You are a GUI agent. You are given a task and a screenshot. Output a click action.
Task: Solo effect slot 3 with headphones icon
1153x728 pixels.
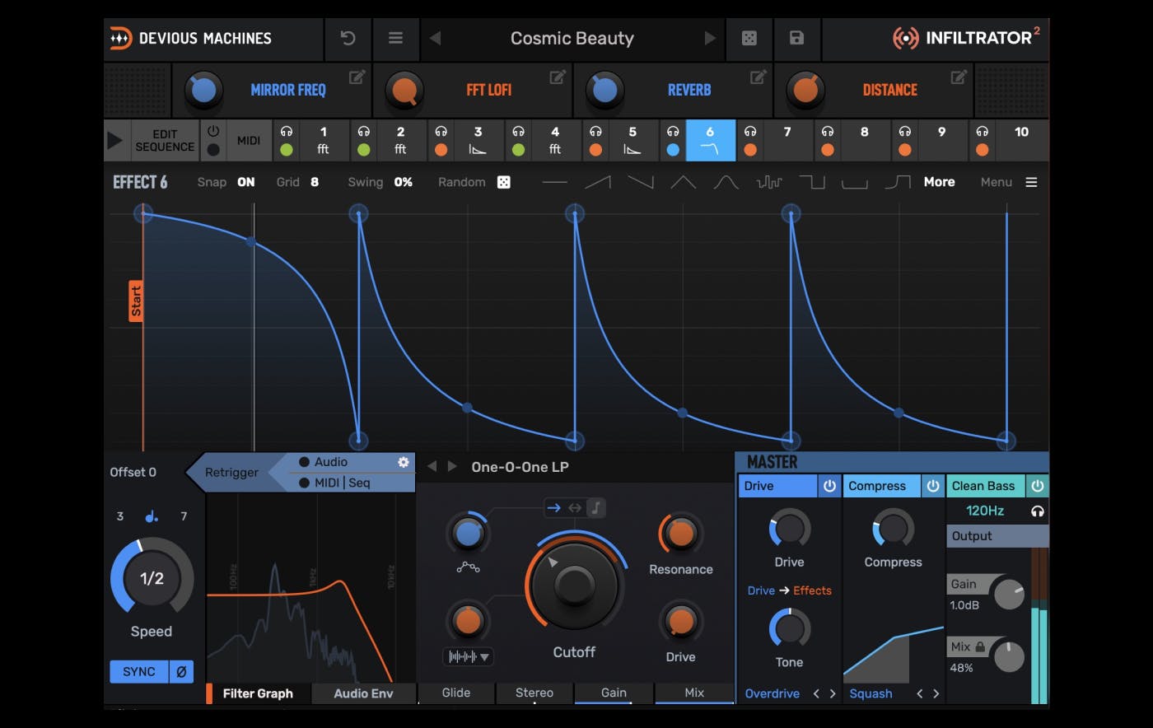click(x=441, y=132)
